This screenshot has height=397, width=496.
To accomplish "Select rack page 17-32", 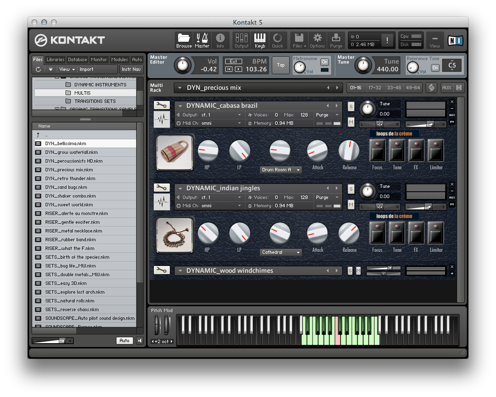I will tap(375, 88).
